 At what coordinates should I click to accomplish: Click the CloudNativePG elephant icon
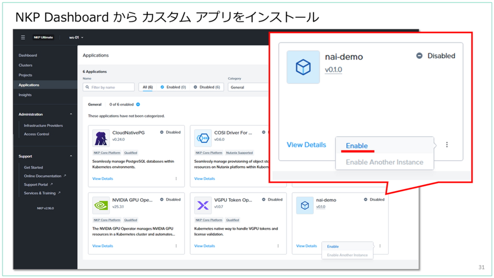[101, 138]
